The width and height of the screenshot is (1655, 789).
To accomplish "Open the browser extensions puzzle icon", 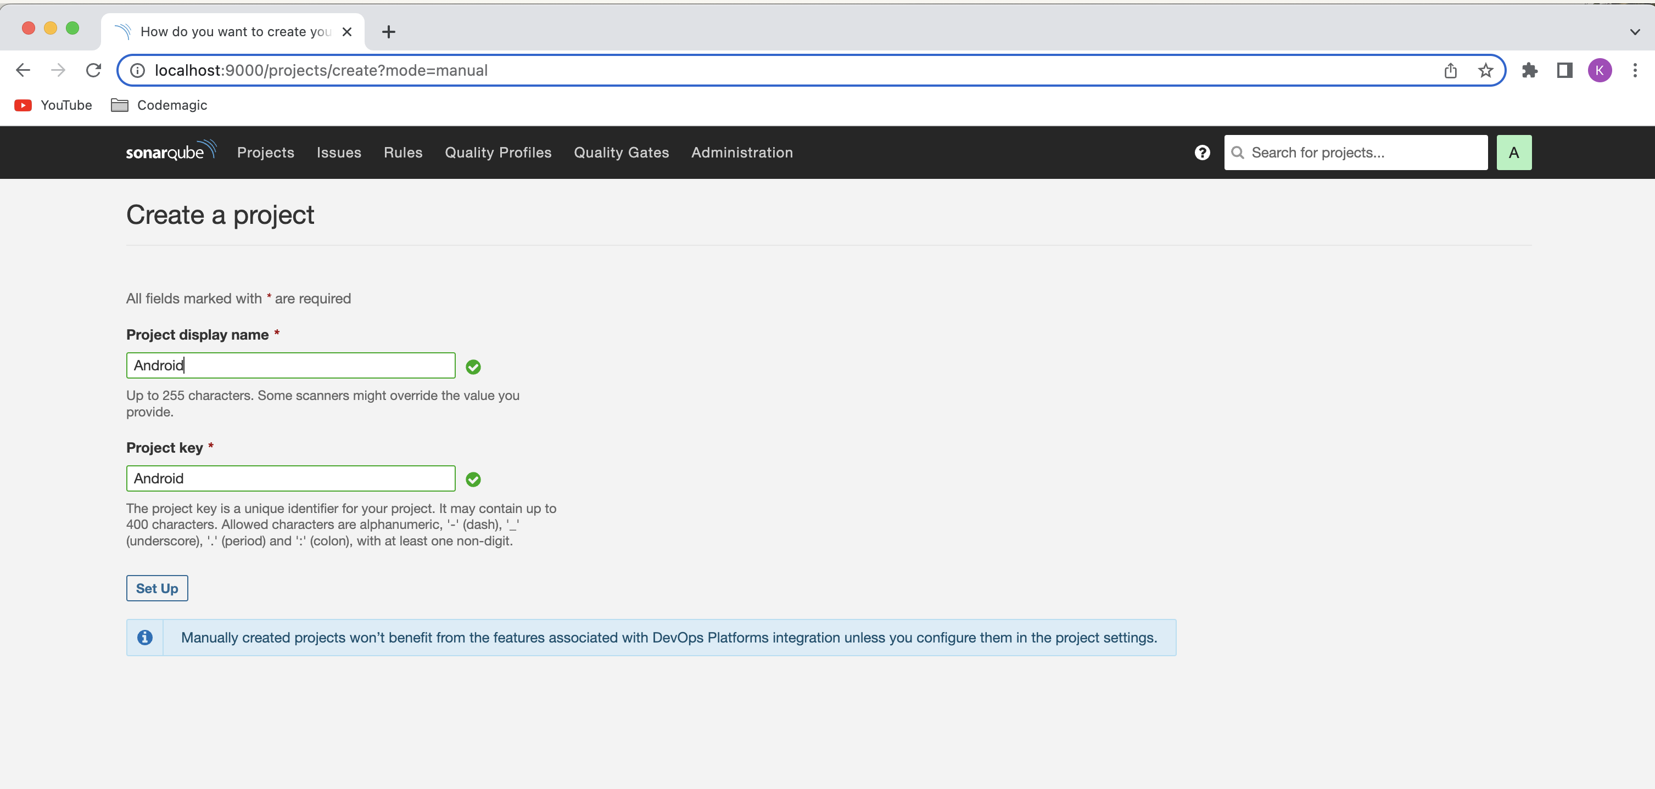I will click(1529, 70).
